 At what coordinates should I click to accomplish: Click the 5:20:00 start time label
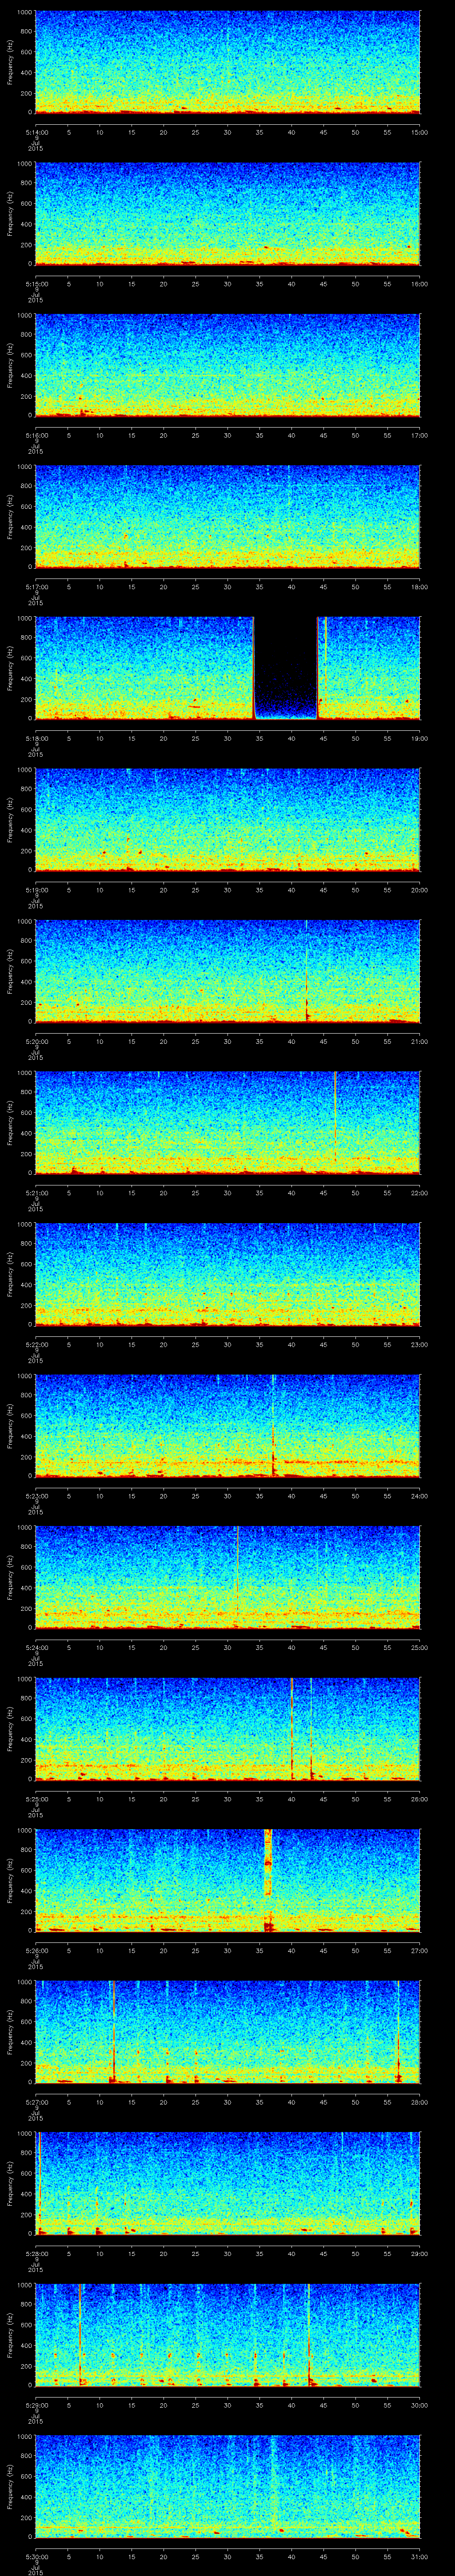pos(36,1041)
